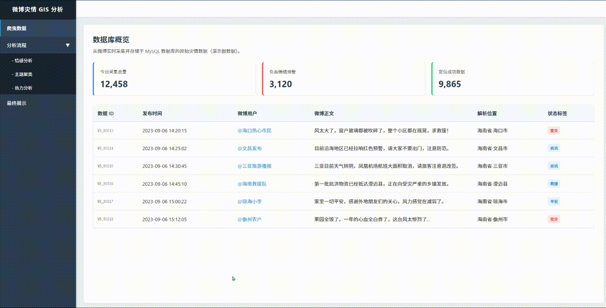Screen dimensions: 606x308
Task: Click the 状态标签 column header
Action: (x=557, y=114)
